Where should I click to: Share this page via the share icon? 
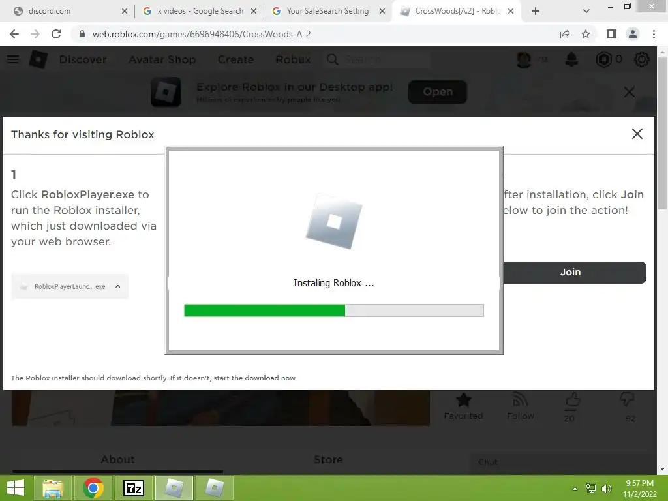tap(565, 34)
